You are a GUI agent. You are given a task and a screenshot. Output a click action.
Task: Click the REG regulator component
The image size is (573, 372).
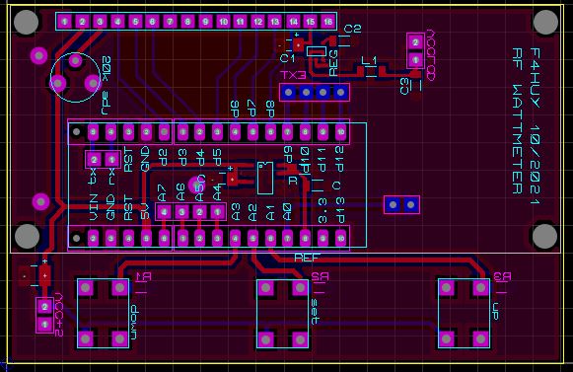pos(317,51)
